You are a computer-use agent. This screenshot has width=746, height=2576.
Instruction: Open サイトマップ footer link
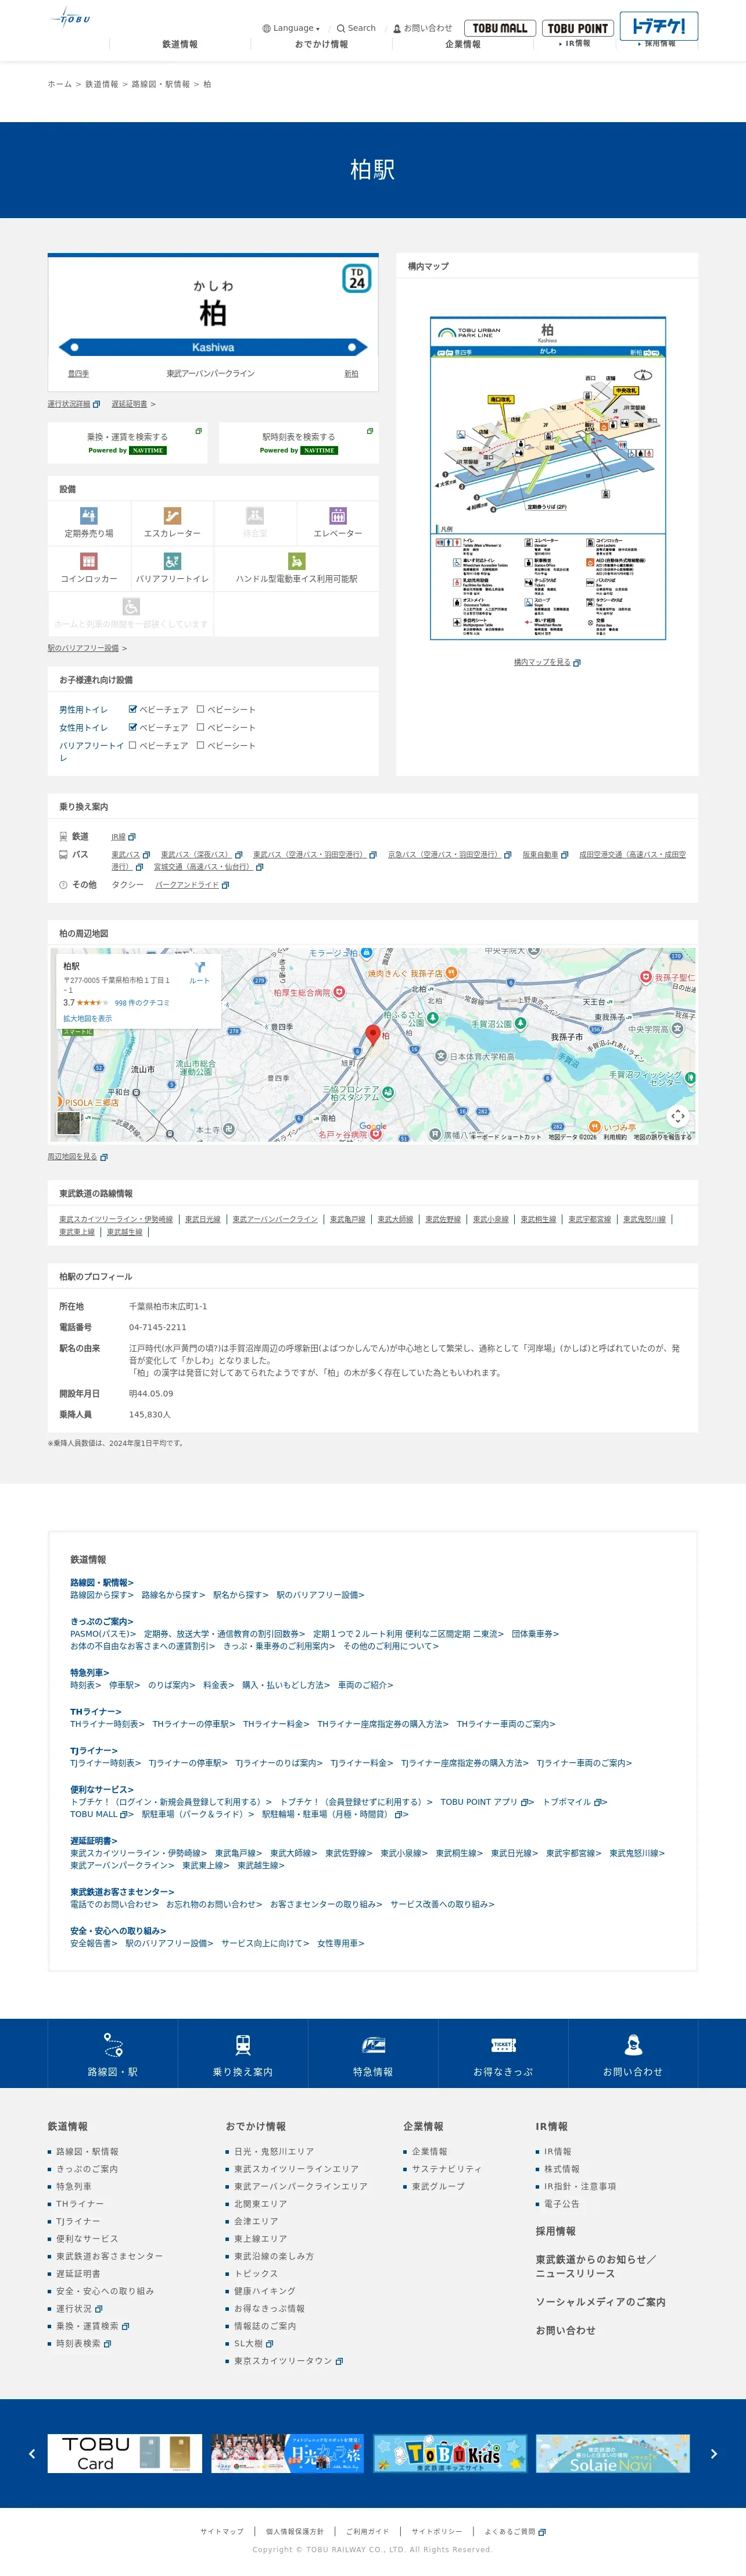point(222,2531)
